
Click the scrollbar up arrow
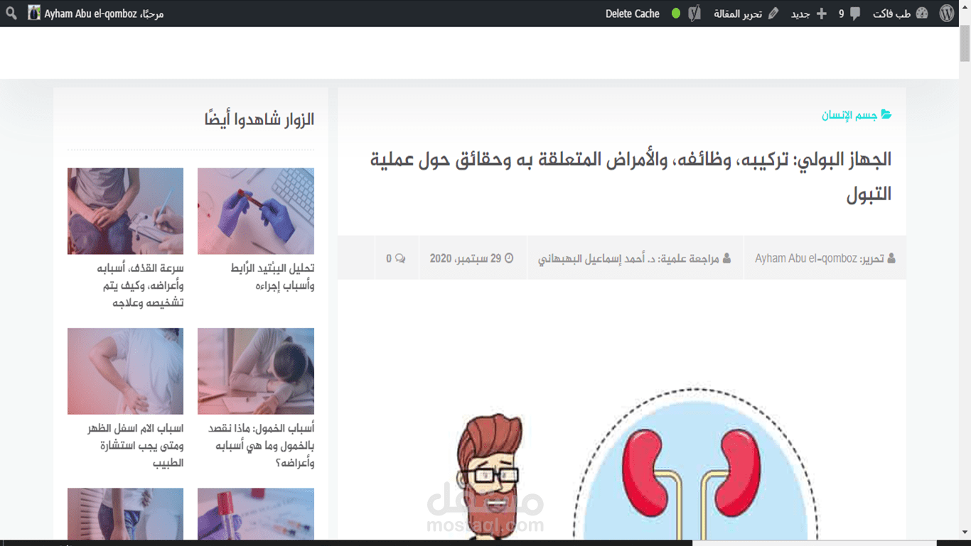coord(965,6)
